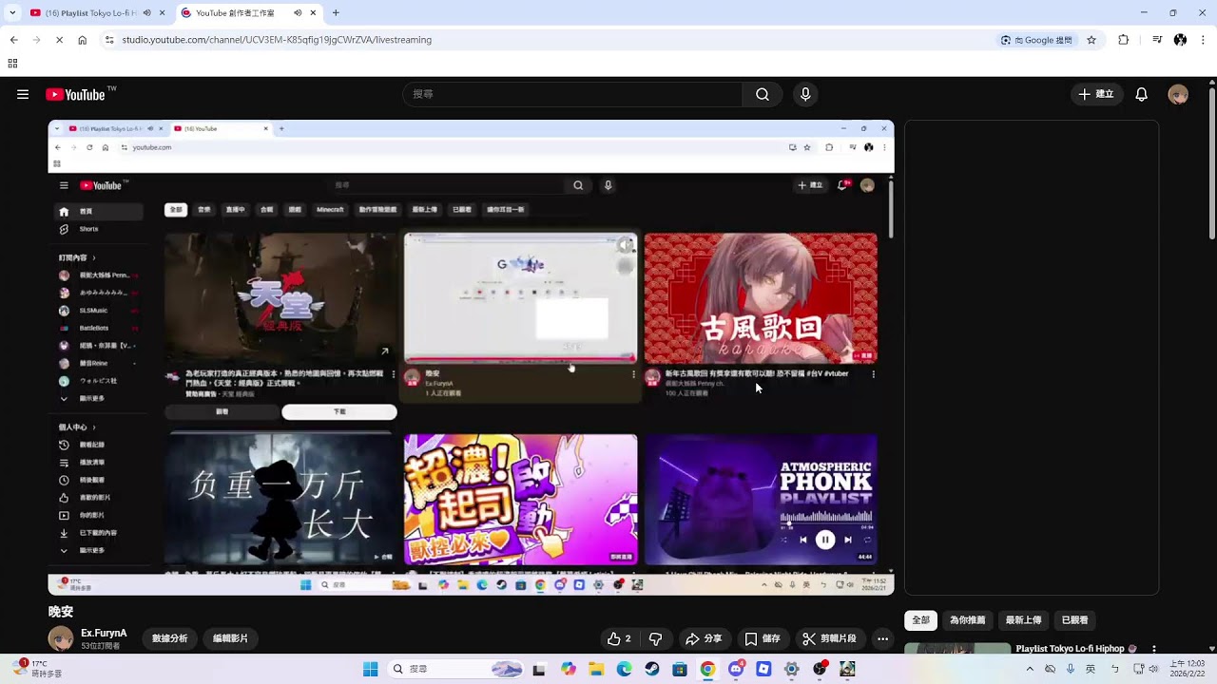1217x684 pixels.
Task: Expand the 建立 create menu
Action: 1095,94
